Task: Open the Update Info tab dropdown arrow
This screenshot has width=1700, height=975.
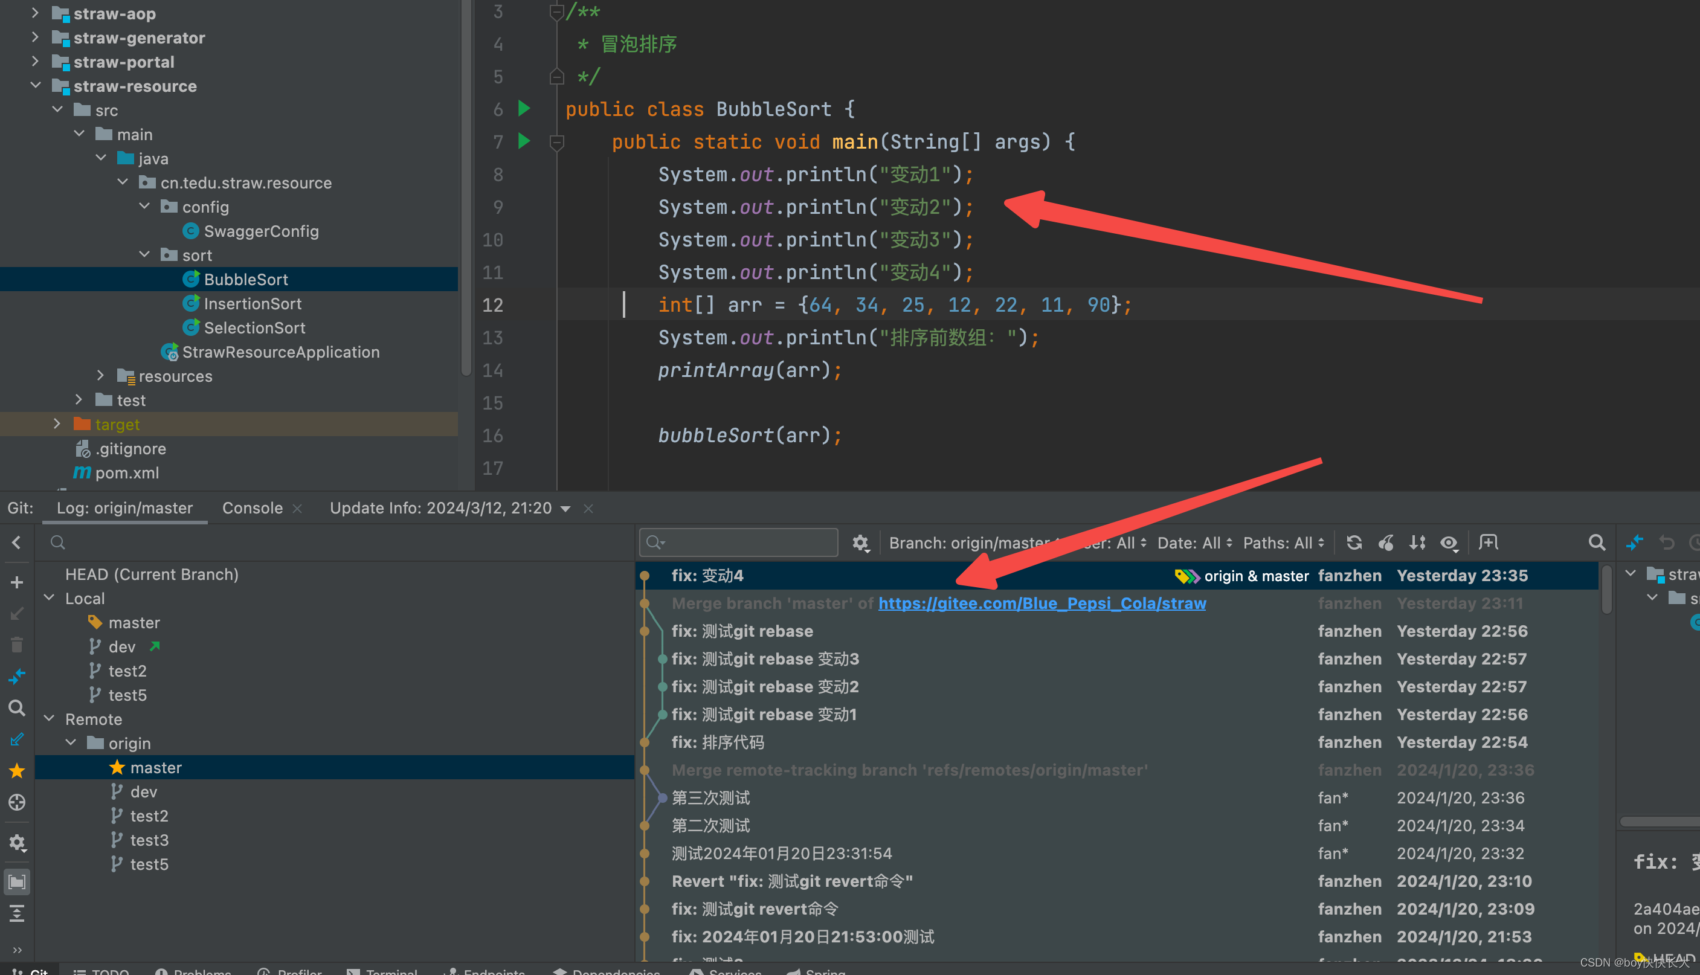Action: click(x=566, y=509)
